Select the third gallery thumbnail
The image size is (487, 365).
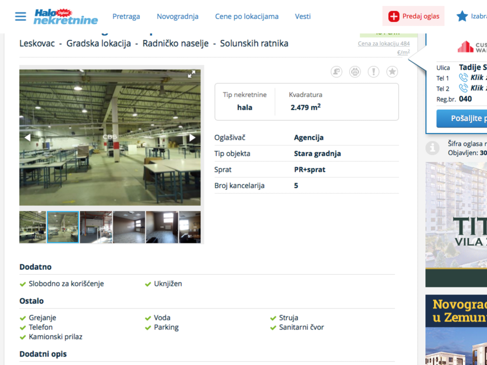click(96, 227)
